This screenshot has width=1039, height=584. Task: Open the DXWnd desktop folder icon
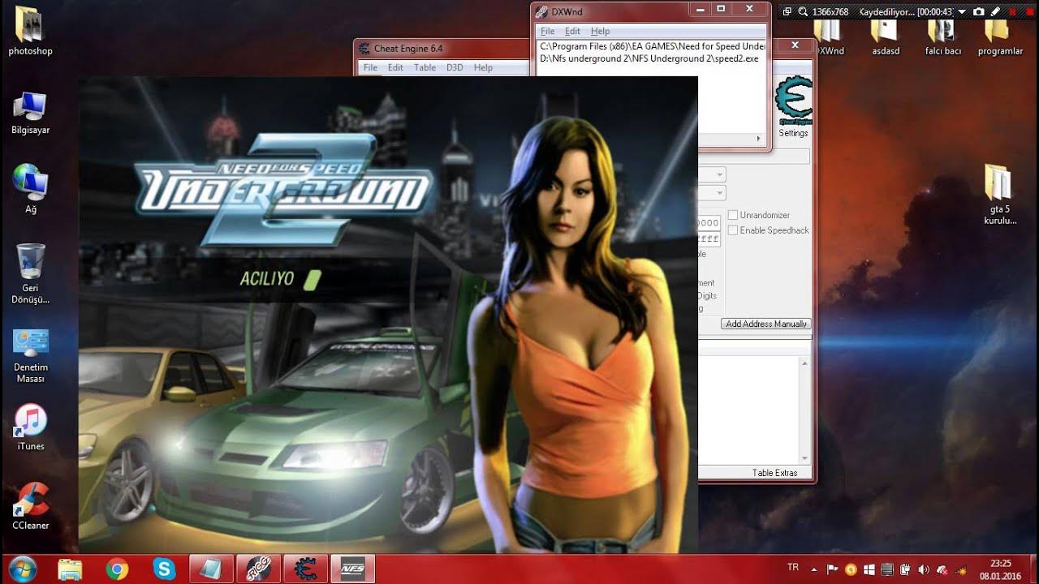pos(830,36)
